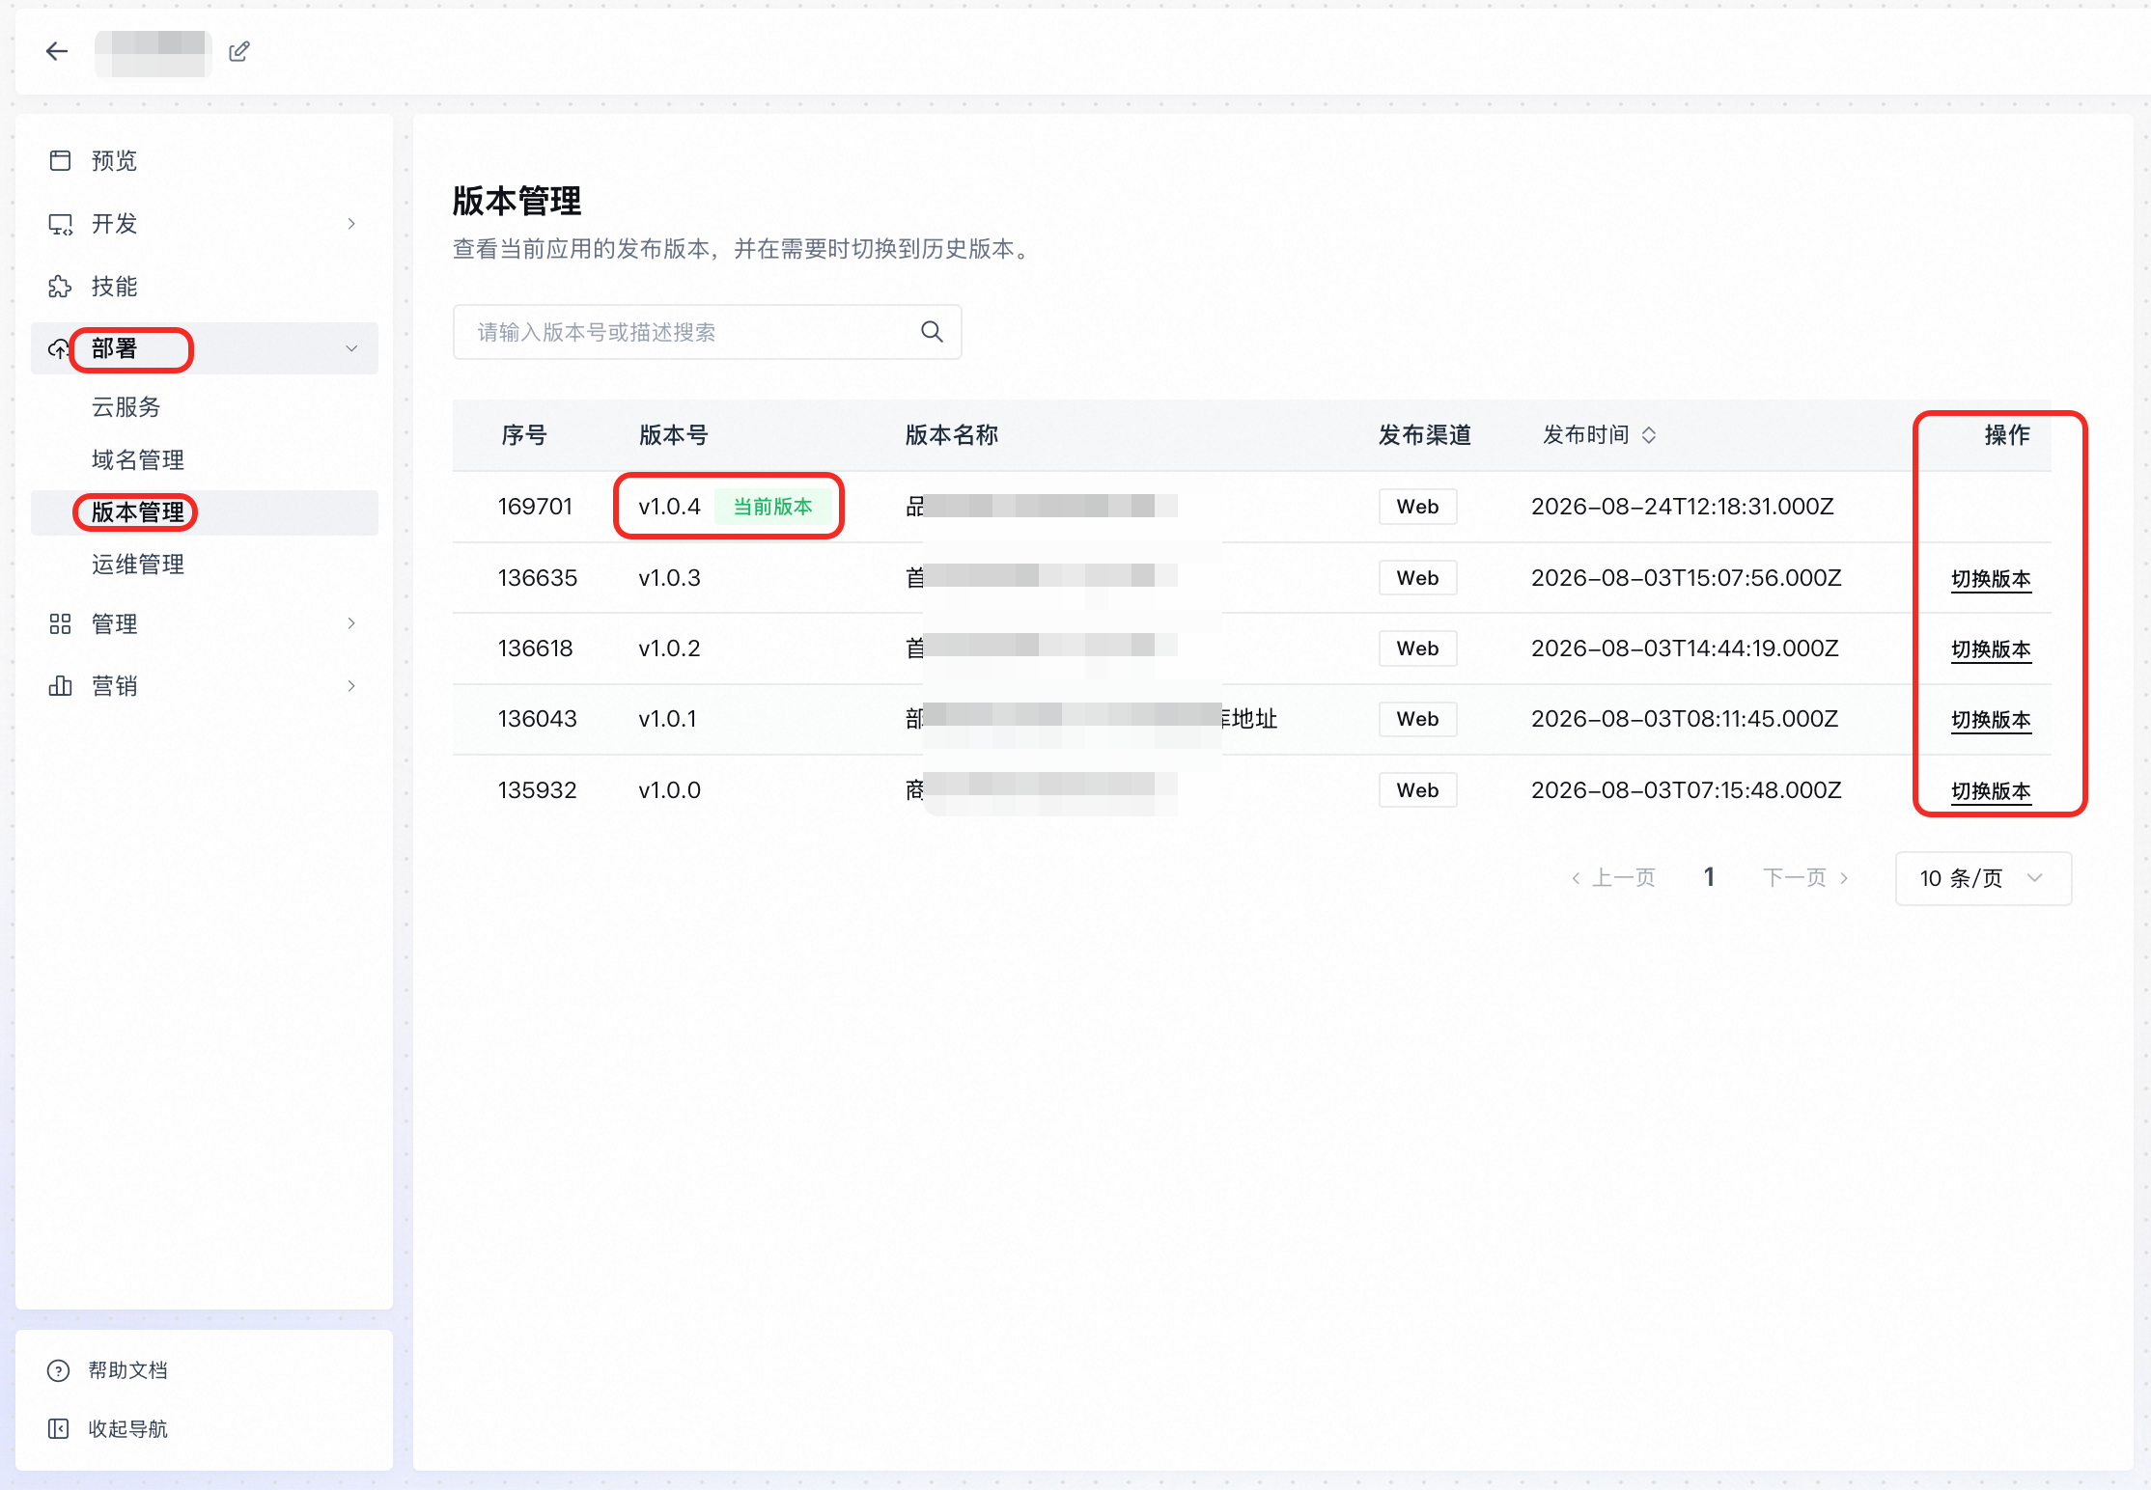
Task: Open 域名管理 submenu item
Action: tap(137, 460)
